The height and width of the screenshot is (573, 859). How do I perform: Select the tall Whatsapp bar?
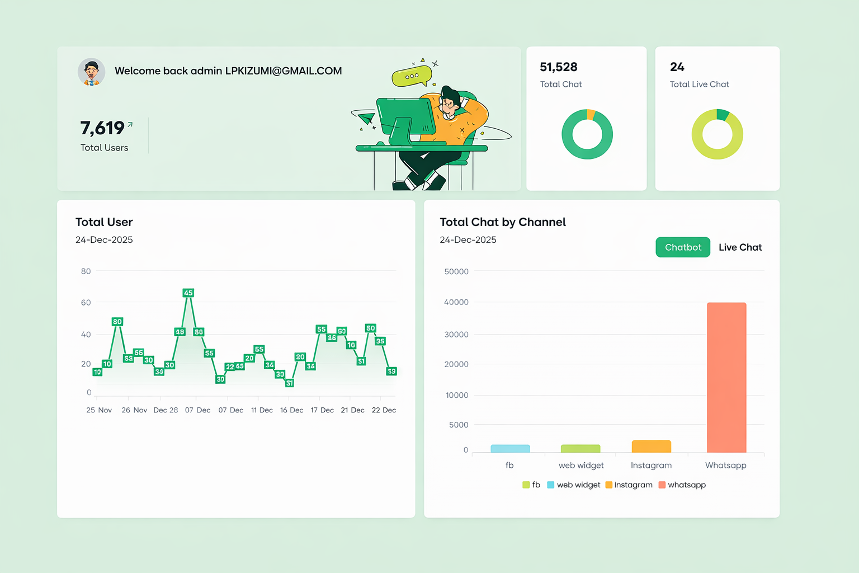[726, 377]
